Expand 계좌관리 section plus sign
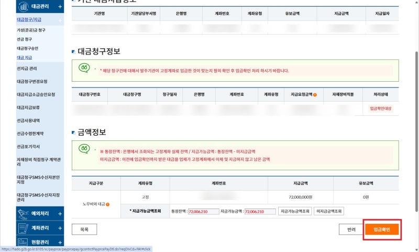This screenshot has height=252, width=419. pos(60,228)
